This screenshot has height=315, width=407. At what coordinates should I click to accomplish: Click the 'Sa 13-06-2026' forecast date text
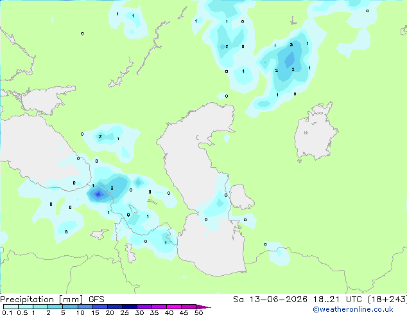point(270,300)
